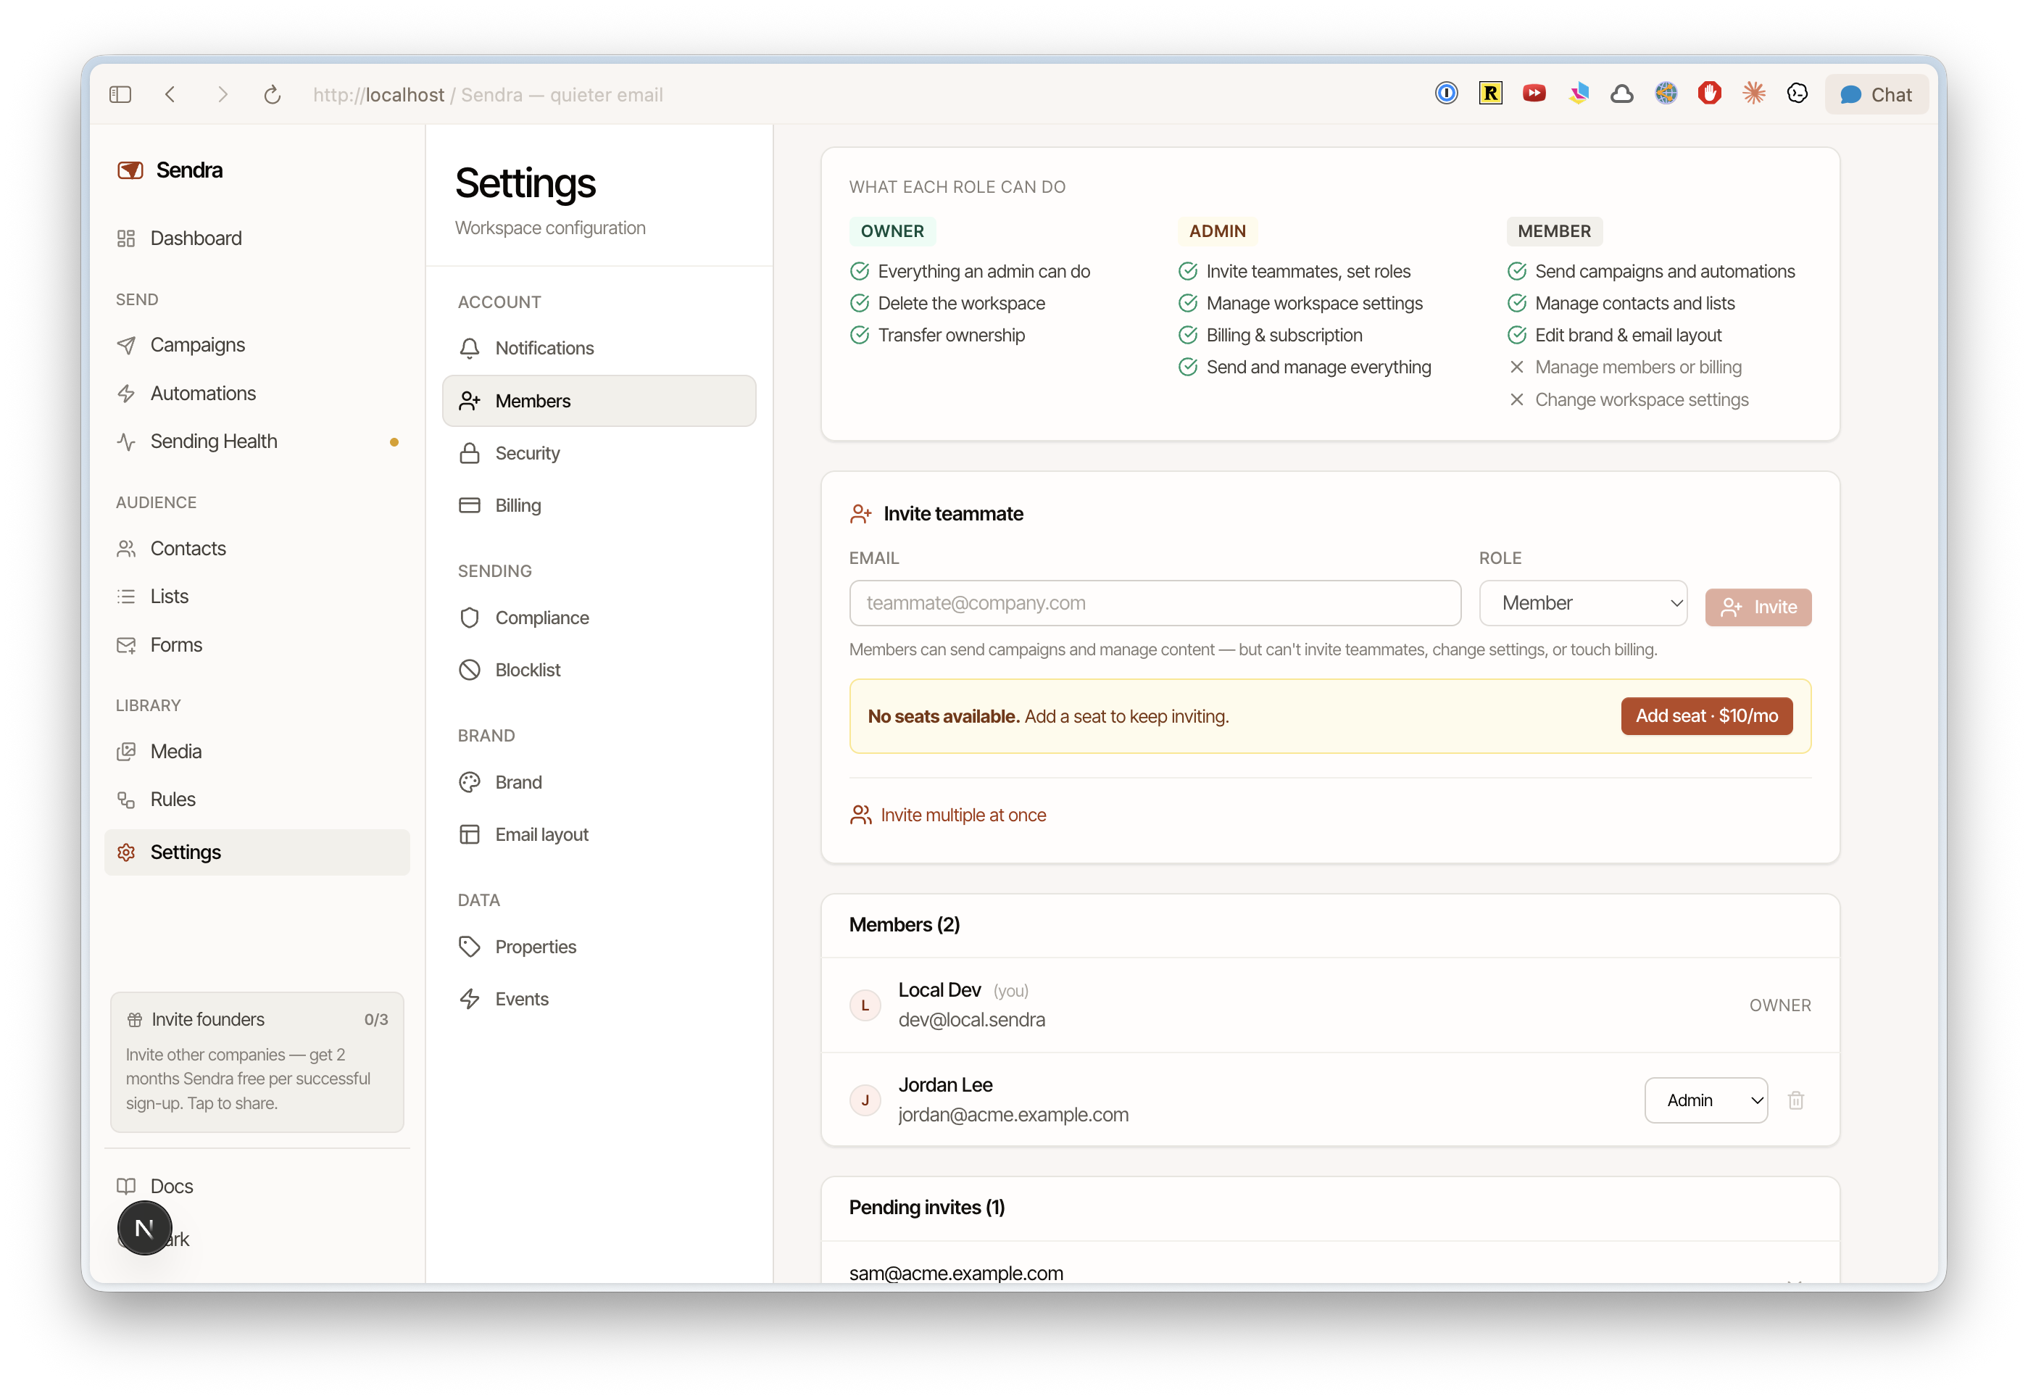The width and height of the screenshot is (2028, 1399).
Task: Open the orange starburst extension icon
Action: [x=1754, y=93]
